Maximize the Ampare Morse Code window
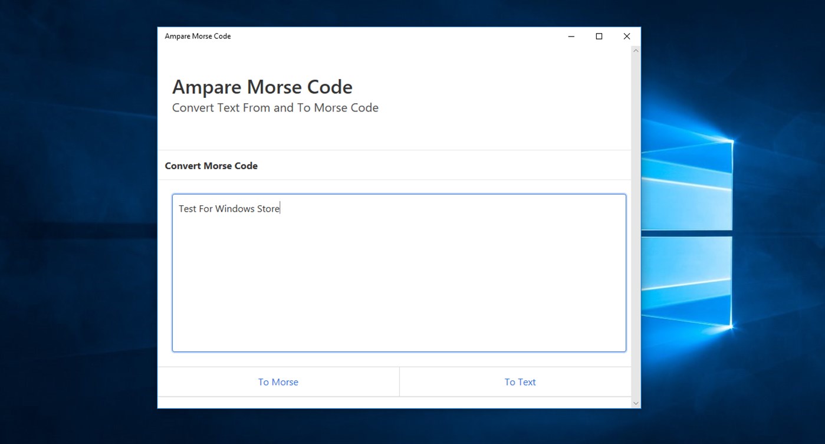This screenshot has height=444, width=825. 599,37
